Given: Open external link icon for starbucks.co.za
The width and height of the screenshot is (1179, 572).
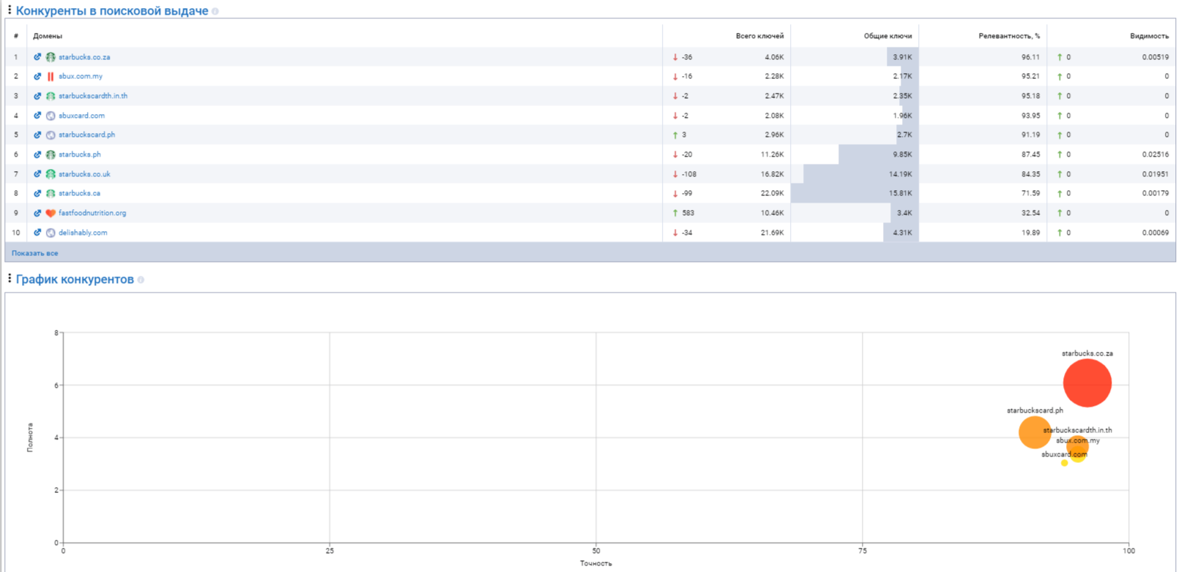Looking at the screenshot, I should [x=37, y=57].
